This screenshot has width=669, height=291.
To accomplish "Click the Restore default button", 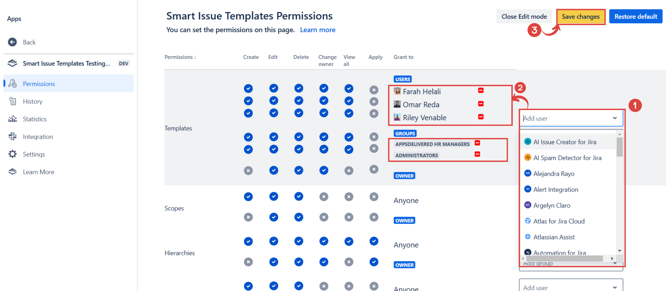I will (636, 17).
